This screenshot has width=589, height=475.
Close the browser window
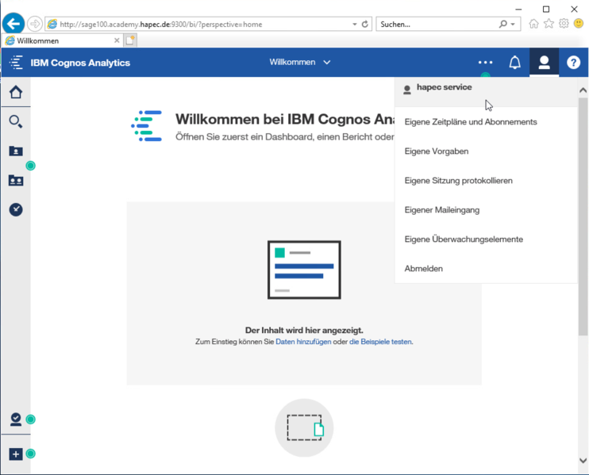(574, 9)
